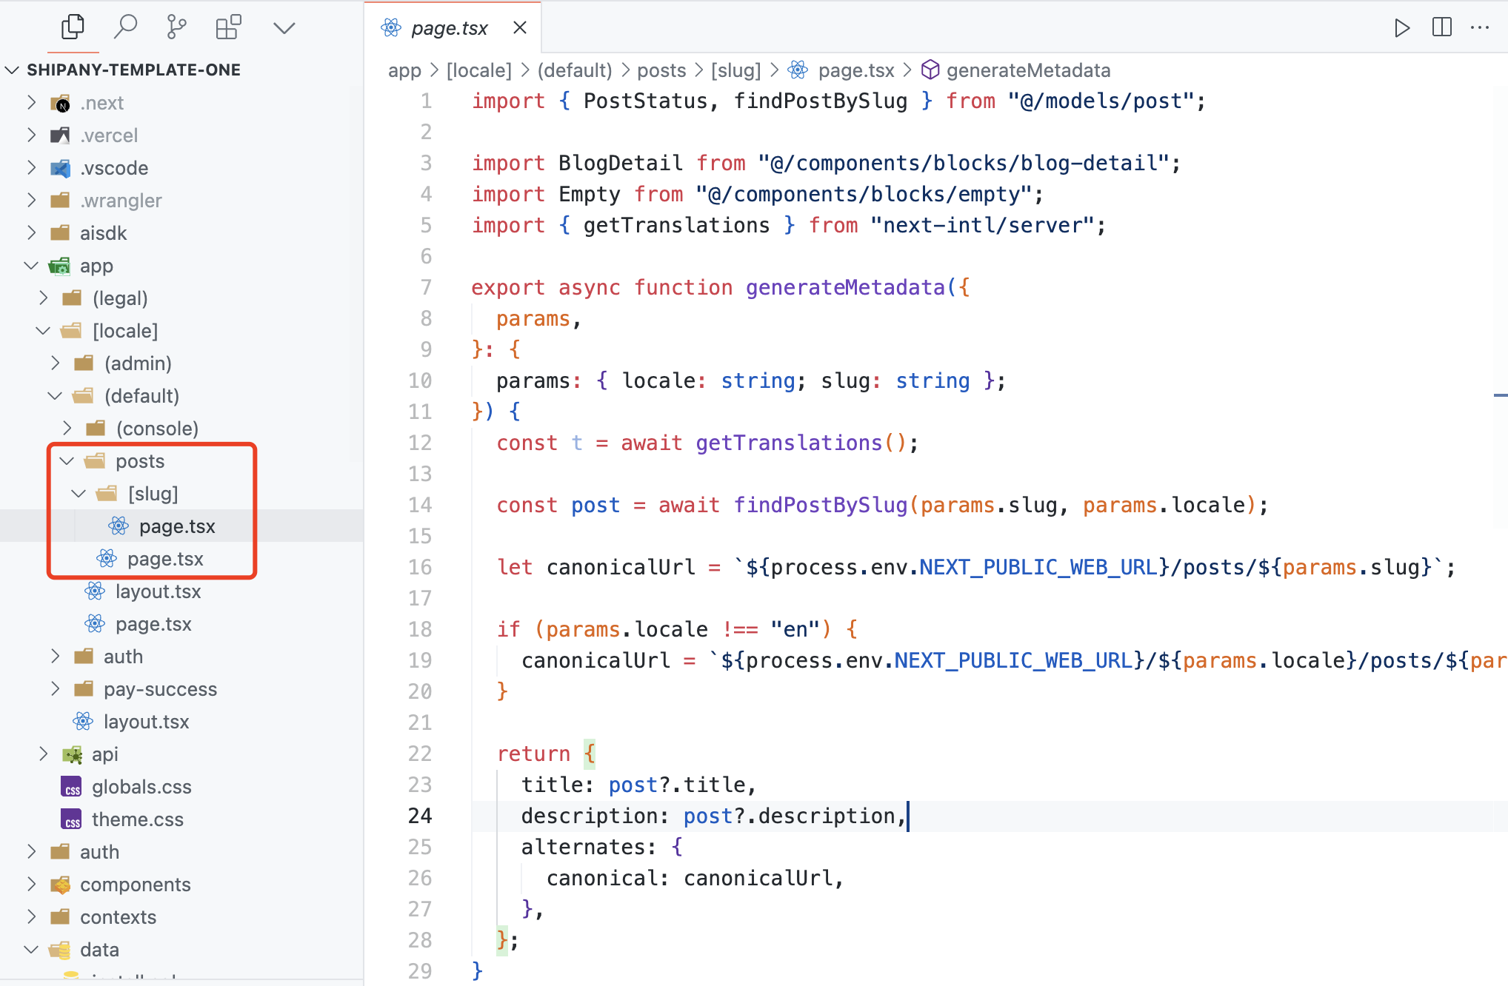Click the generateMetadata symbol in breadcrumb
The width and height of the screenshot is (1508, 986).
click(1028, 70)
